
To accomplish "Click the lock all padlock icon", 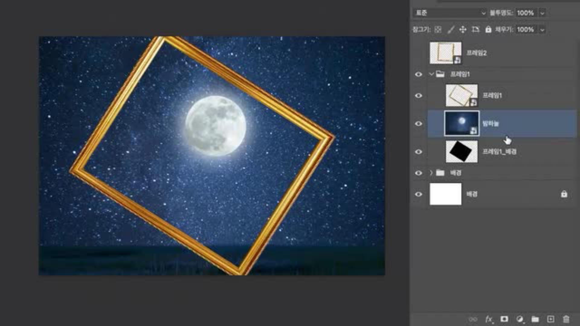I will 488,30.
